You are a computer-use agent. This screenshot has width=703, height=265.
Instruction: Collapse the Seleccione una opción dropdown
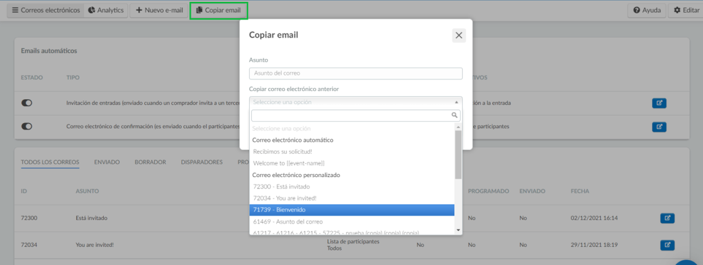[x=356, y=102]
